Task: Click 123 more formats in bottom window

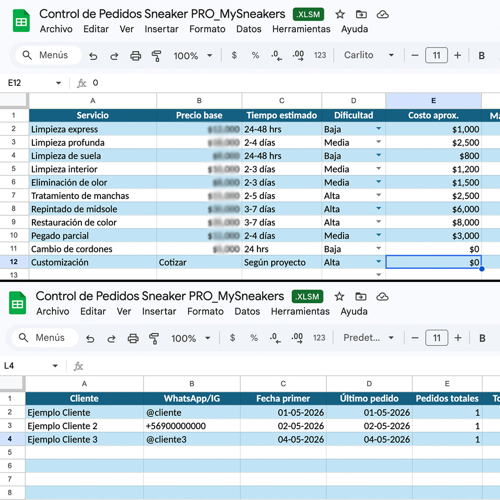Action: (x=319, y=337)
